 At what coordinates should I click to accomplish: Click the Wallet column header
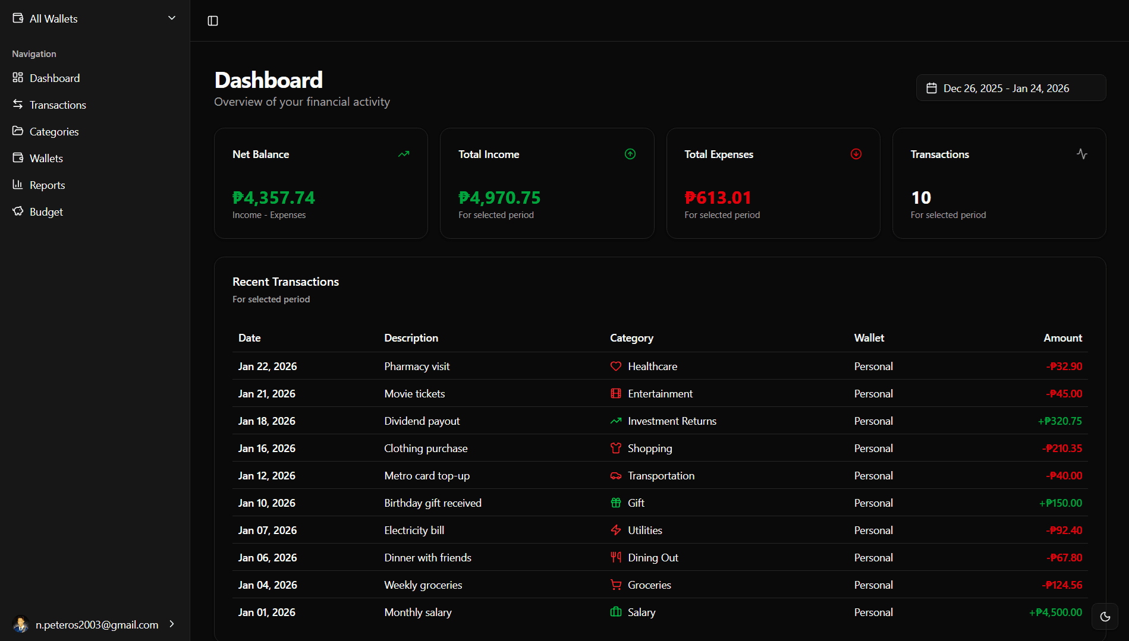click(x=869, y=338)
